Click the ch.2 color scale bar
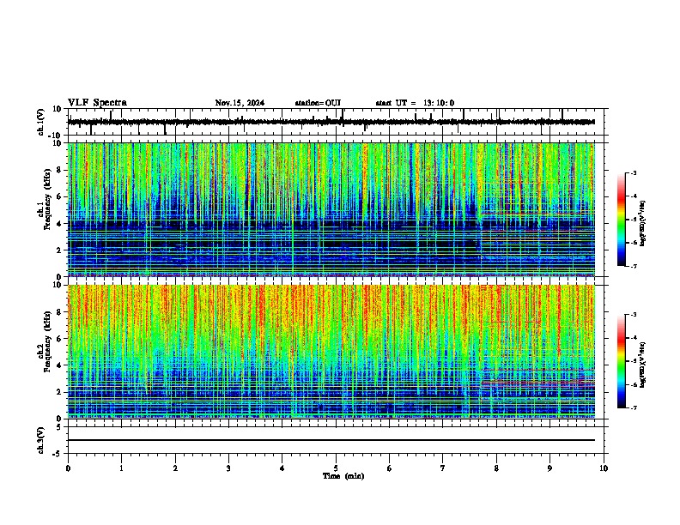 pos(622,361)
